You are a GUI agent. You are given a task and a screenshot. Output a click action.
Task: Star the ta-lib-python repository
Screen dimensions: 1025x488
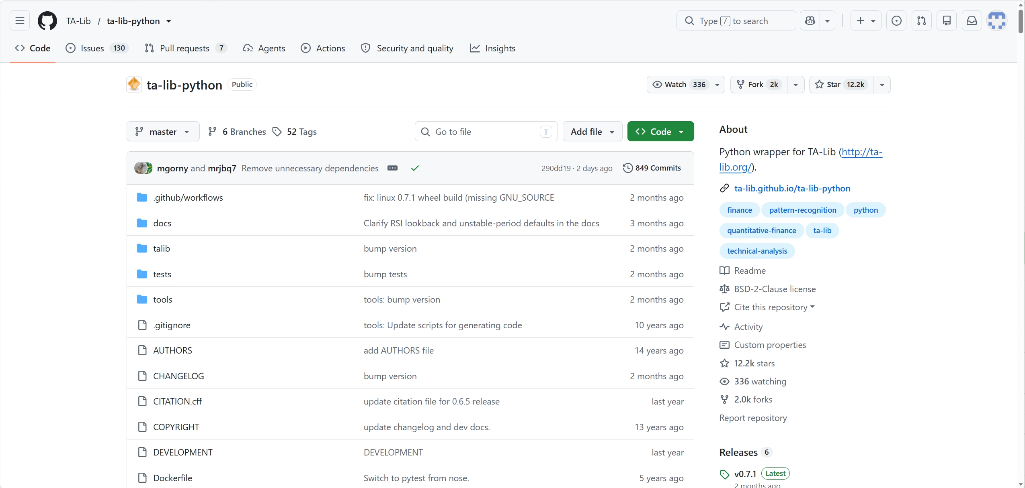841,84
